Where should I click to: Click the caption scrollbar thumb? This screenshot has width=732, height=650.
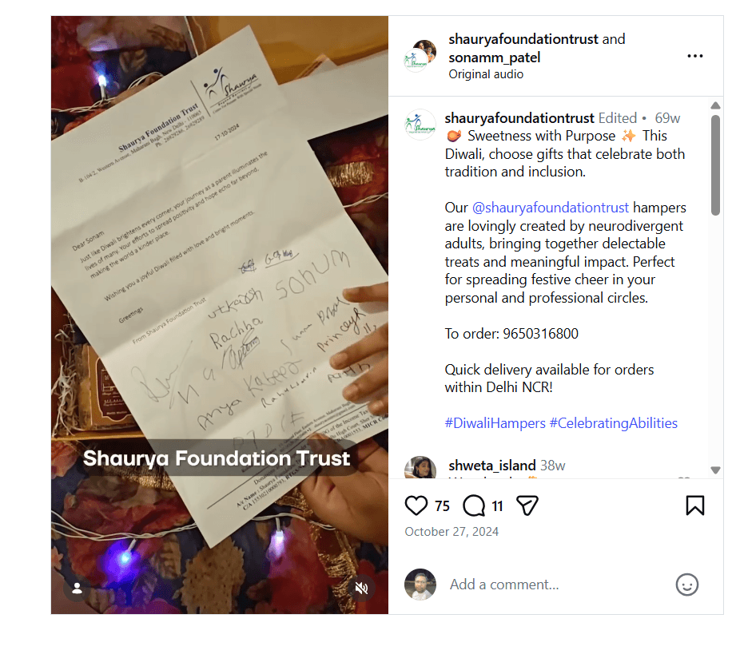coord(715,165)
